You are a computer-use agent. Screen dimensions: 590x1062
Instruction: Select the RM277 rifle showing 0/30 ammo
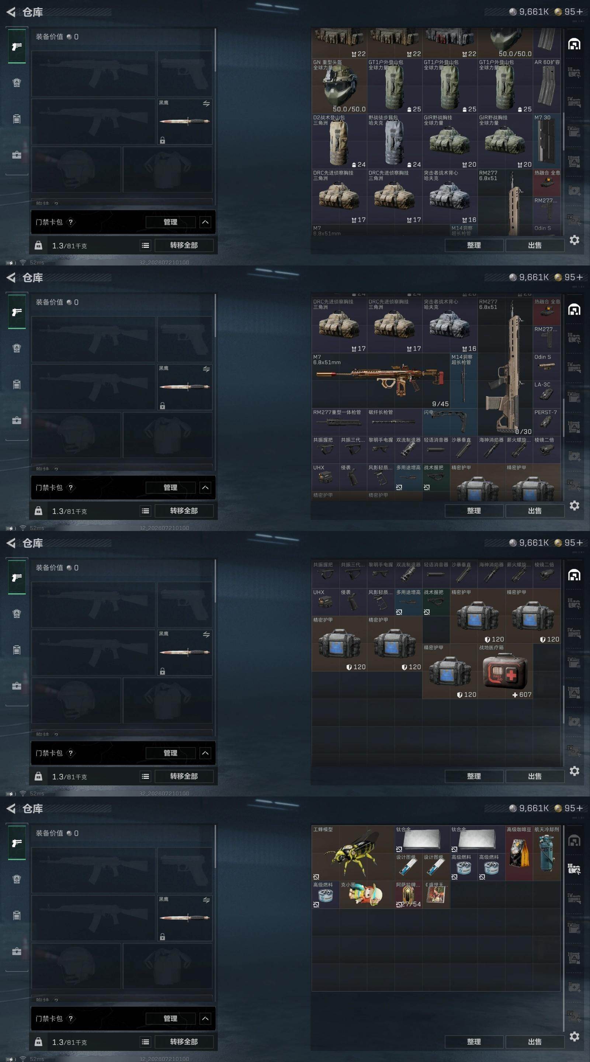505,367
